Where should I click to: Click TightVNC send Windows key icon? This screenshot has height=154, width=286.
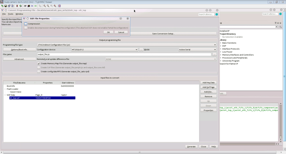29,6
